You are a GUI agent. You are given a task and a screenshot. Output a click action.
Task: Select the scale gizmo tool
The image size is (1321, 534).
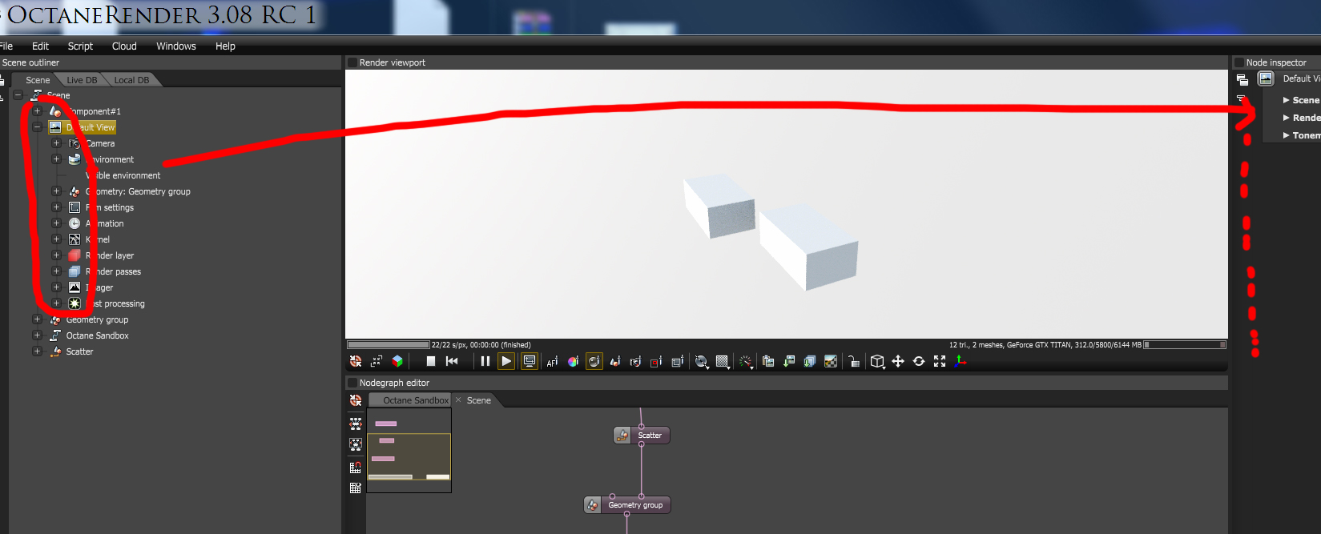point(940,362)
